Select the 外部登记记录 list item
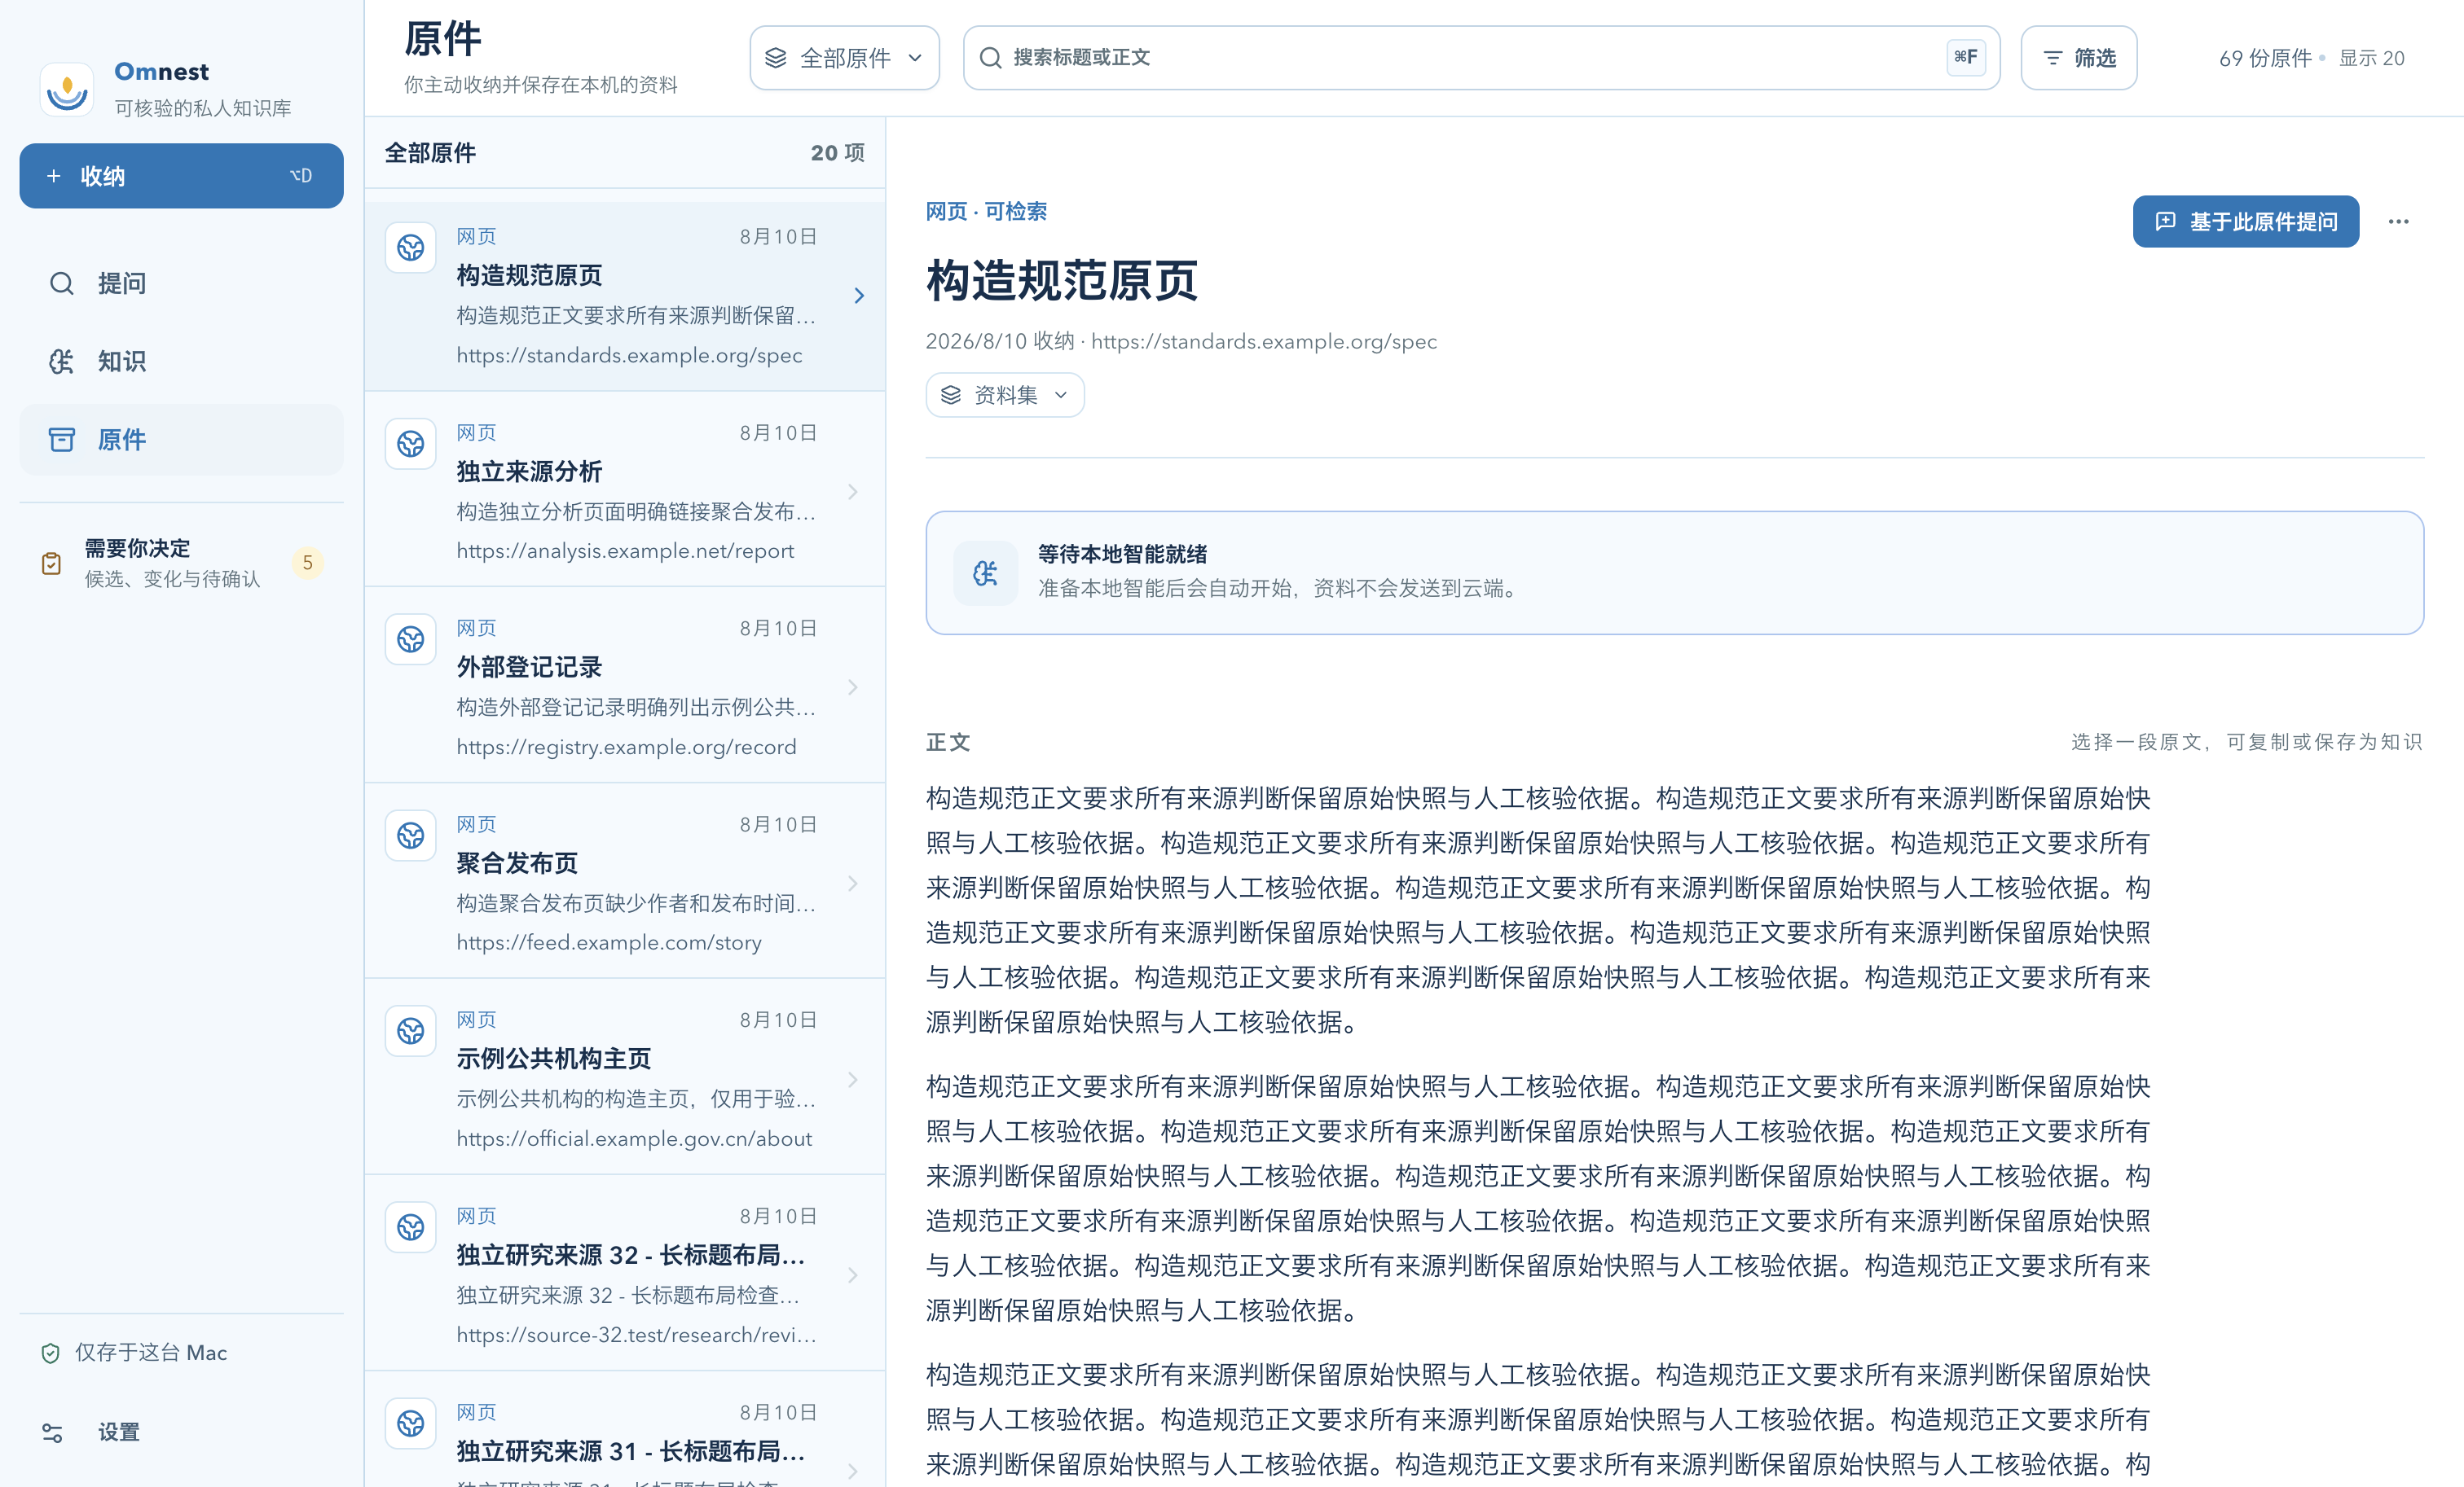Viewport: 2464px width, 1487px height. pos(625,686)
